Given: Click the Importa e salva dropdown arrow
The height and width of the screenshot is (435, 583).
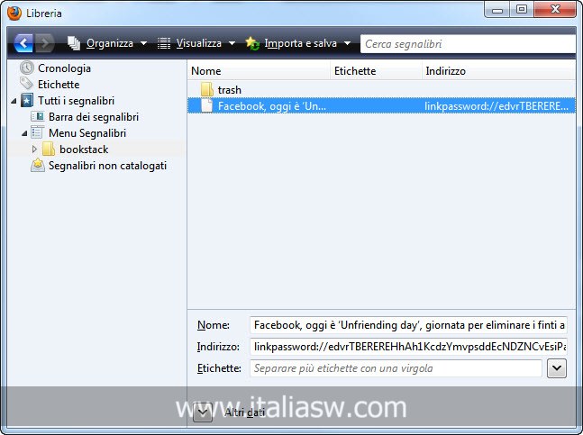Looking at the screenshot, I should [x=347, y=43].
